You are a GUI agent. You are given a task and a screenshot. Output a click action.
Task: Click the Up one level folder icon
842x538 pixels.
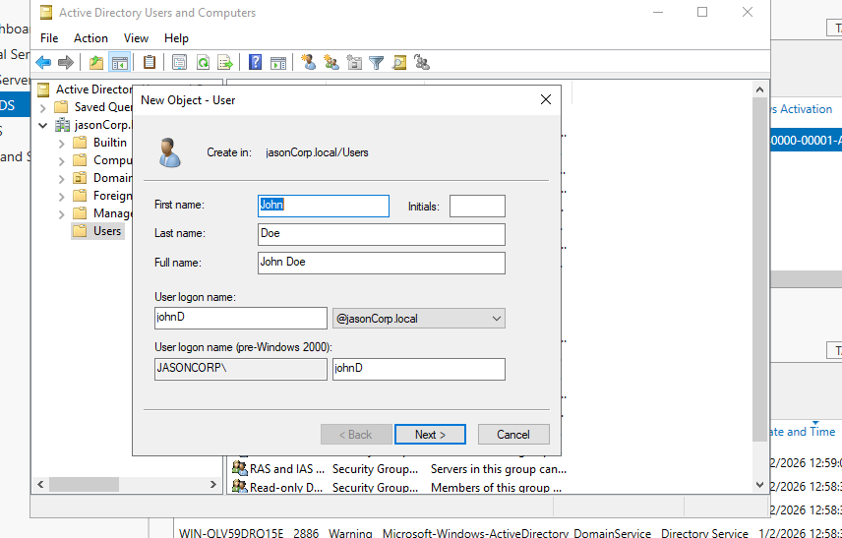click(x=96, y=62)
